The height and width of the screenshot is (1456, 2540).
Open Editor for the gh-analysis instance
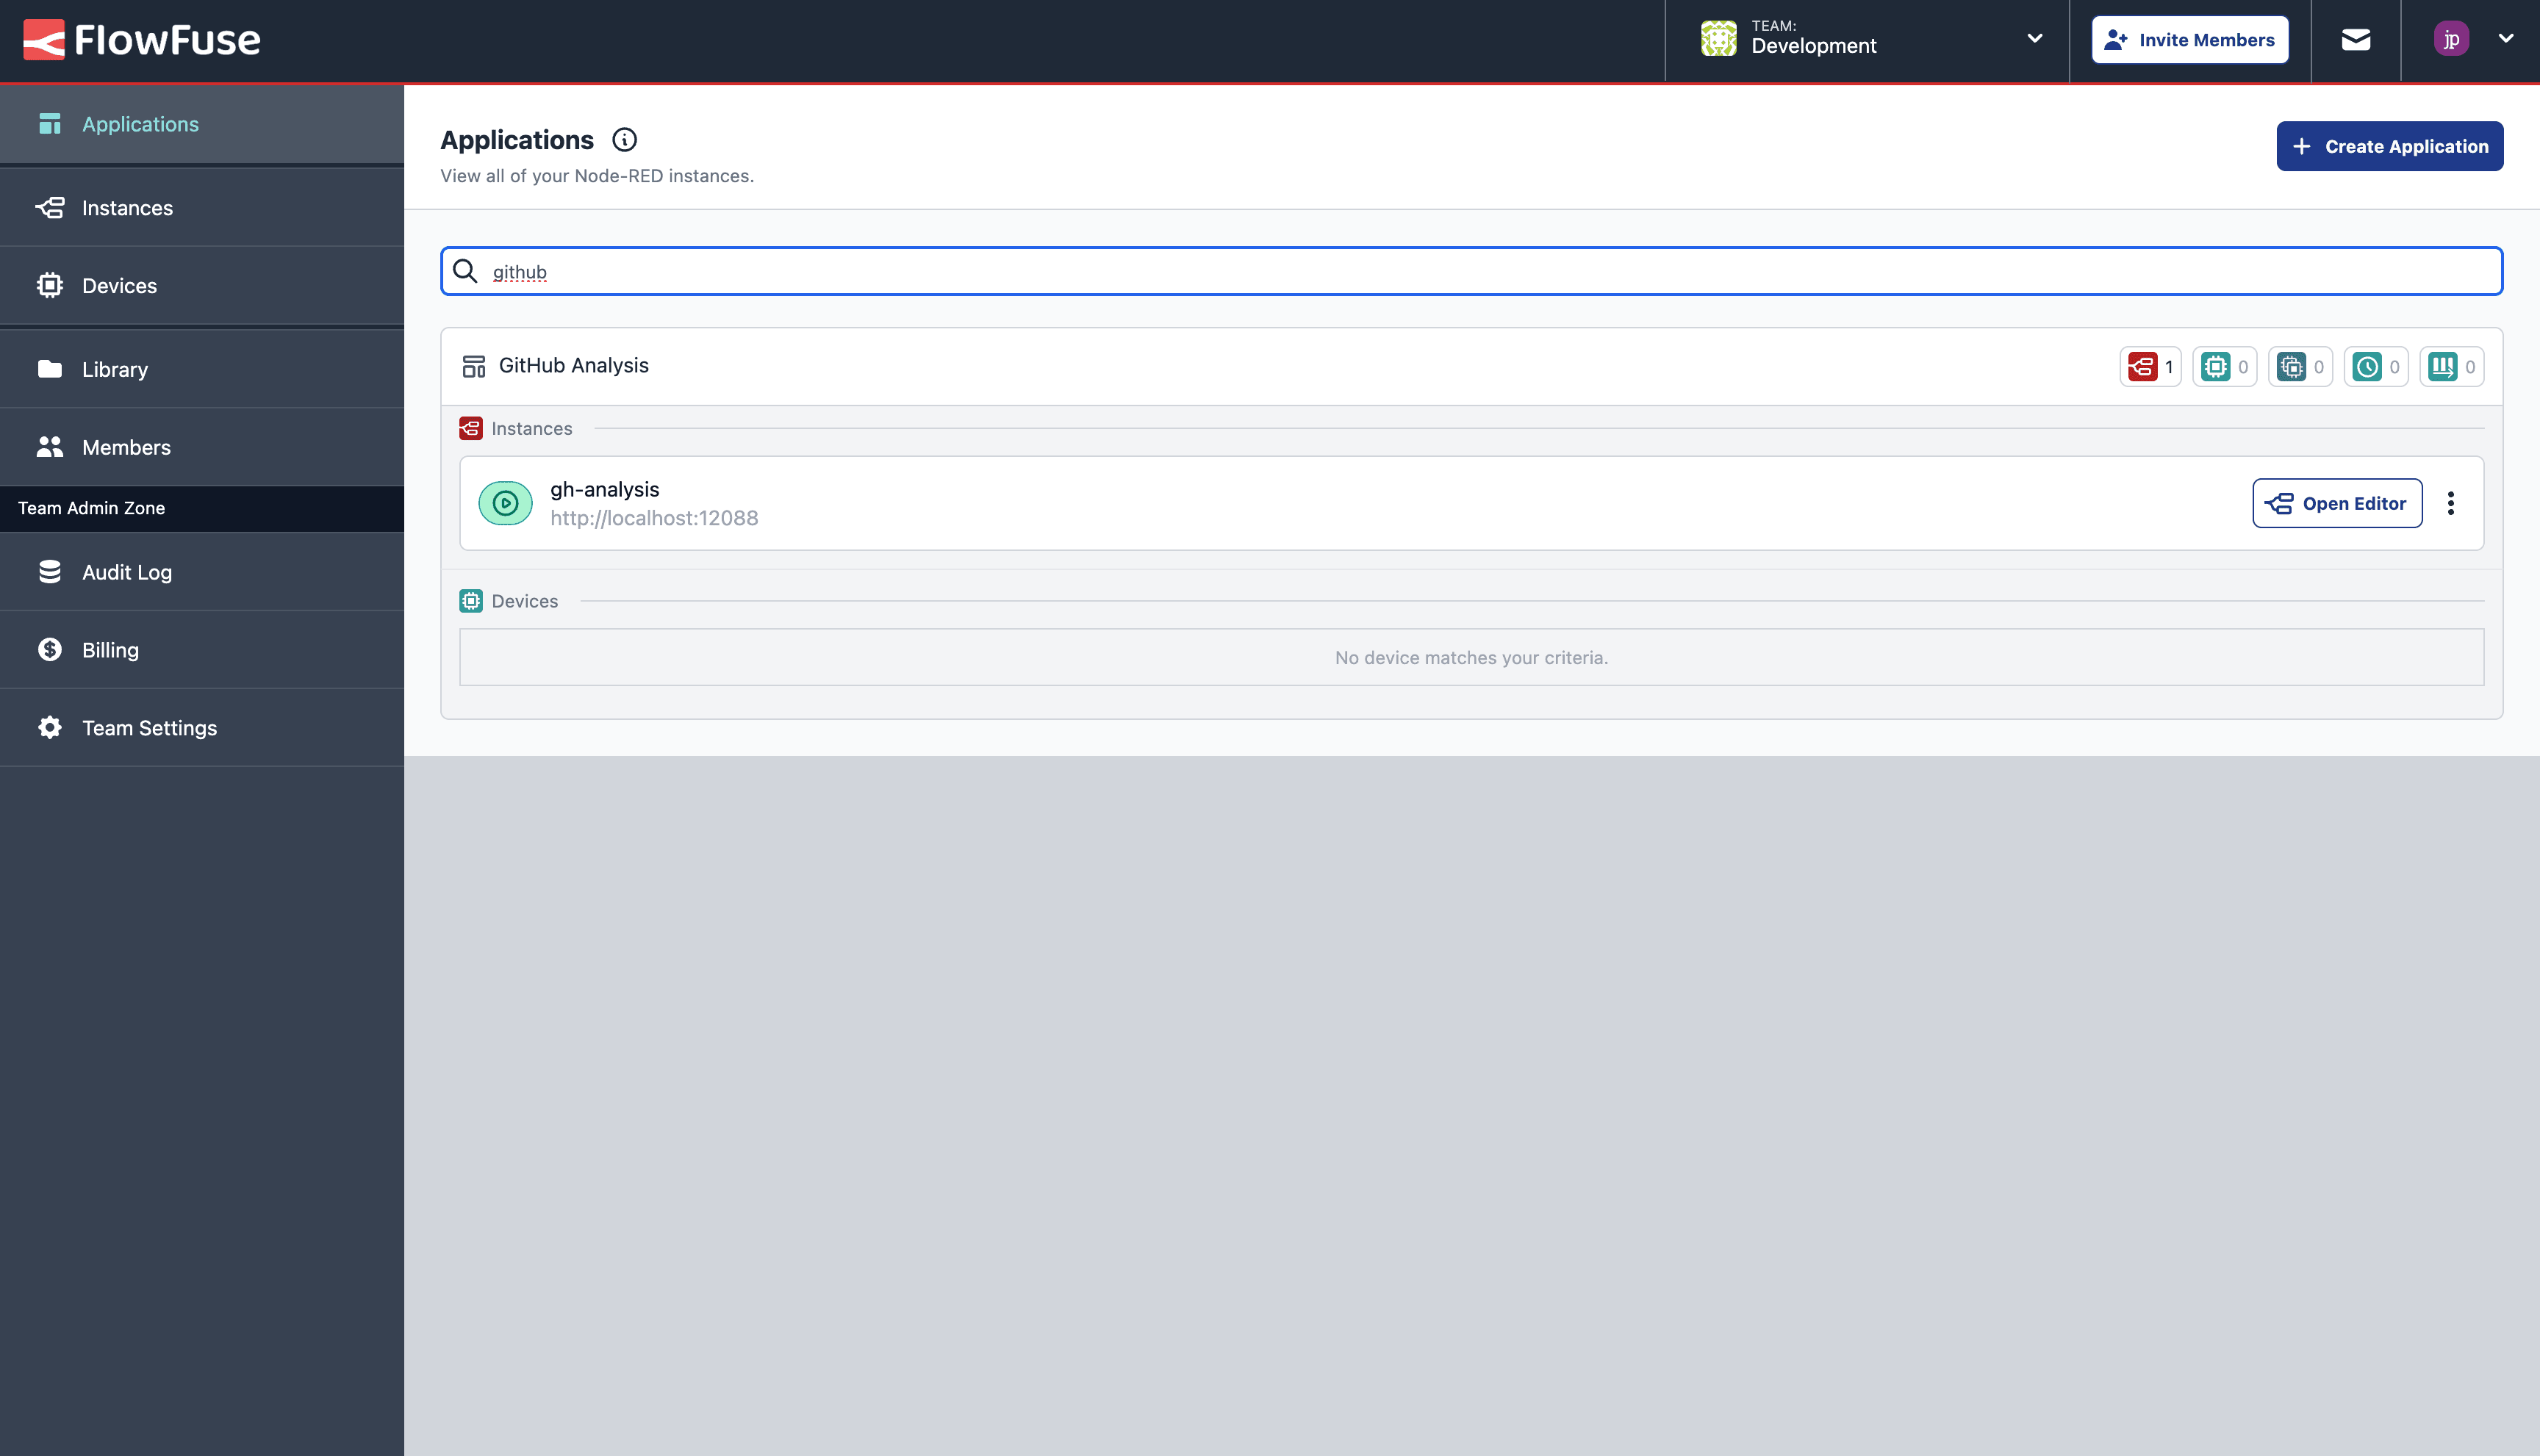pyautogui.click(x=2337, y=503)
